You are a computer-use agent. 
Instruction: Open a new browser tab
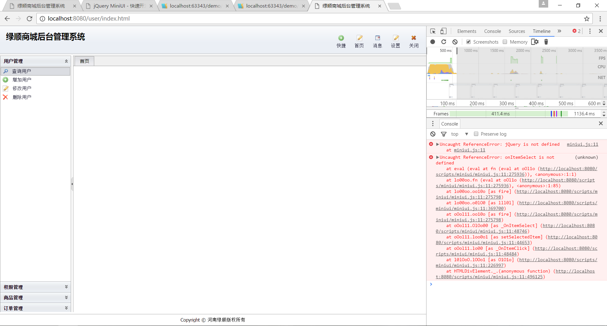tap(394, 6)
